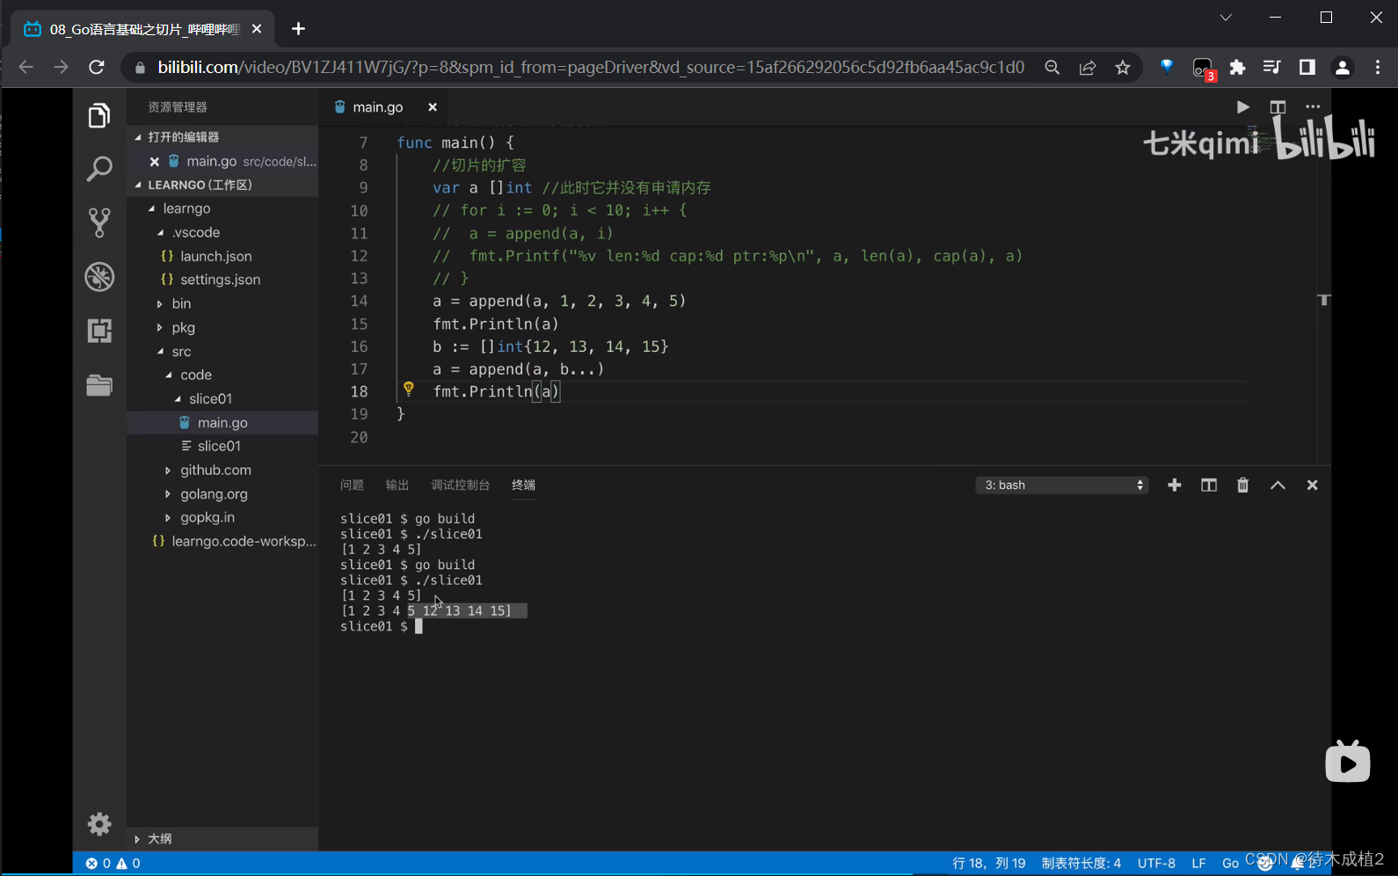Switch to the Problems panel tab
Viewport: 1398px width, 876px height.
[x=352, y=485]
